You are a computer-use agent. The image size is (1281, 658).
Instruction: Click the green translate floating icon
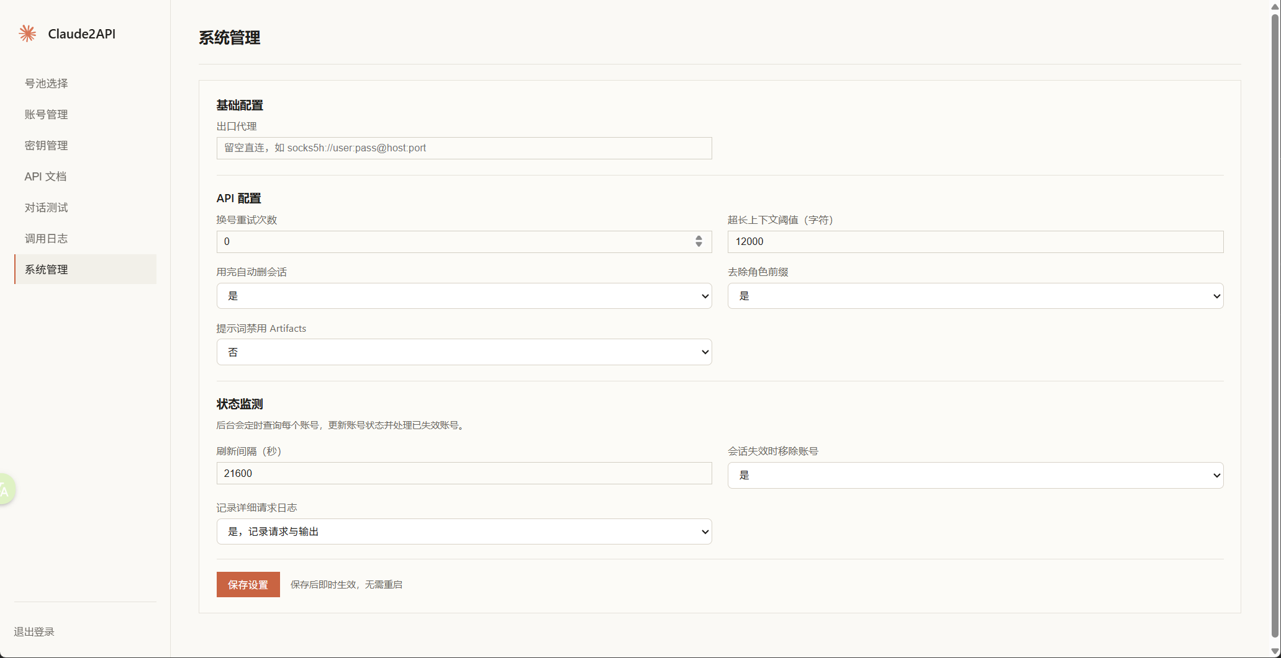tap(6, 490)
